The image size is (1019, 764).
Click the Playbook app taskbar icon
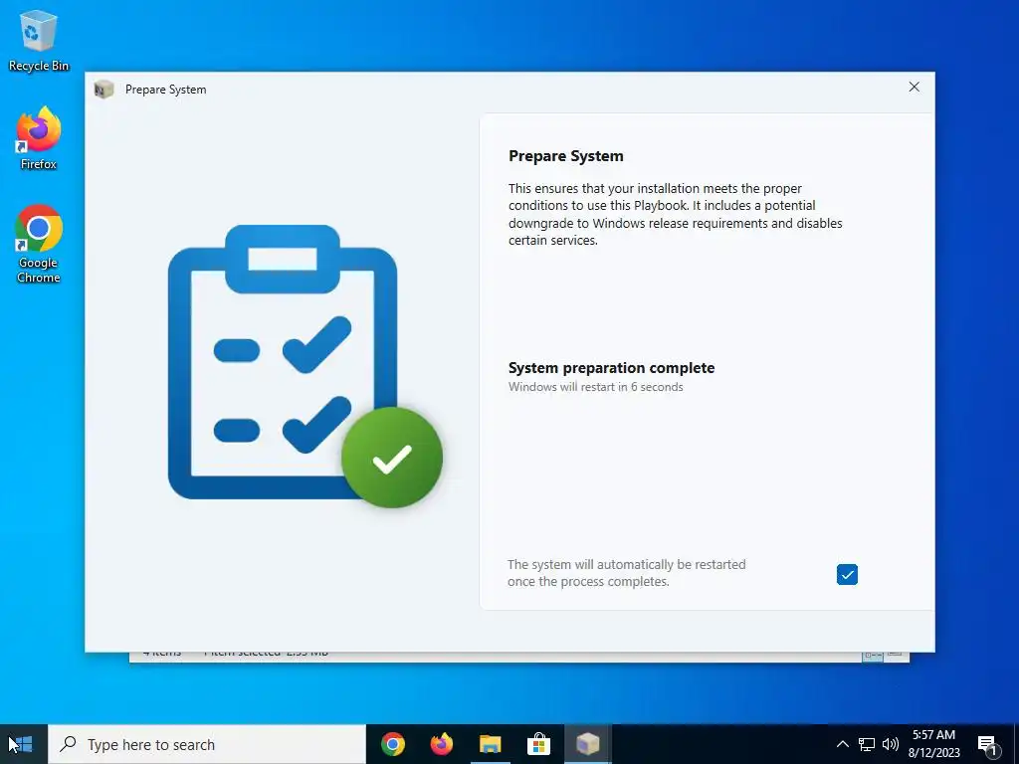(x=587, y=744)
